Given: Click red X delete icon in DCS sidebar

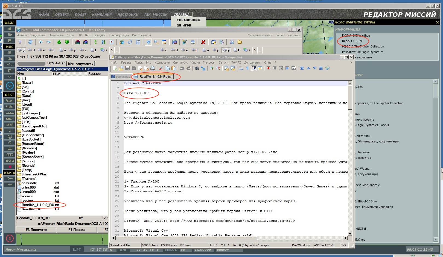Looking at the screenshot, I should coord(10,166).
